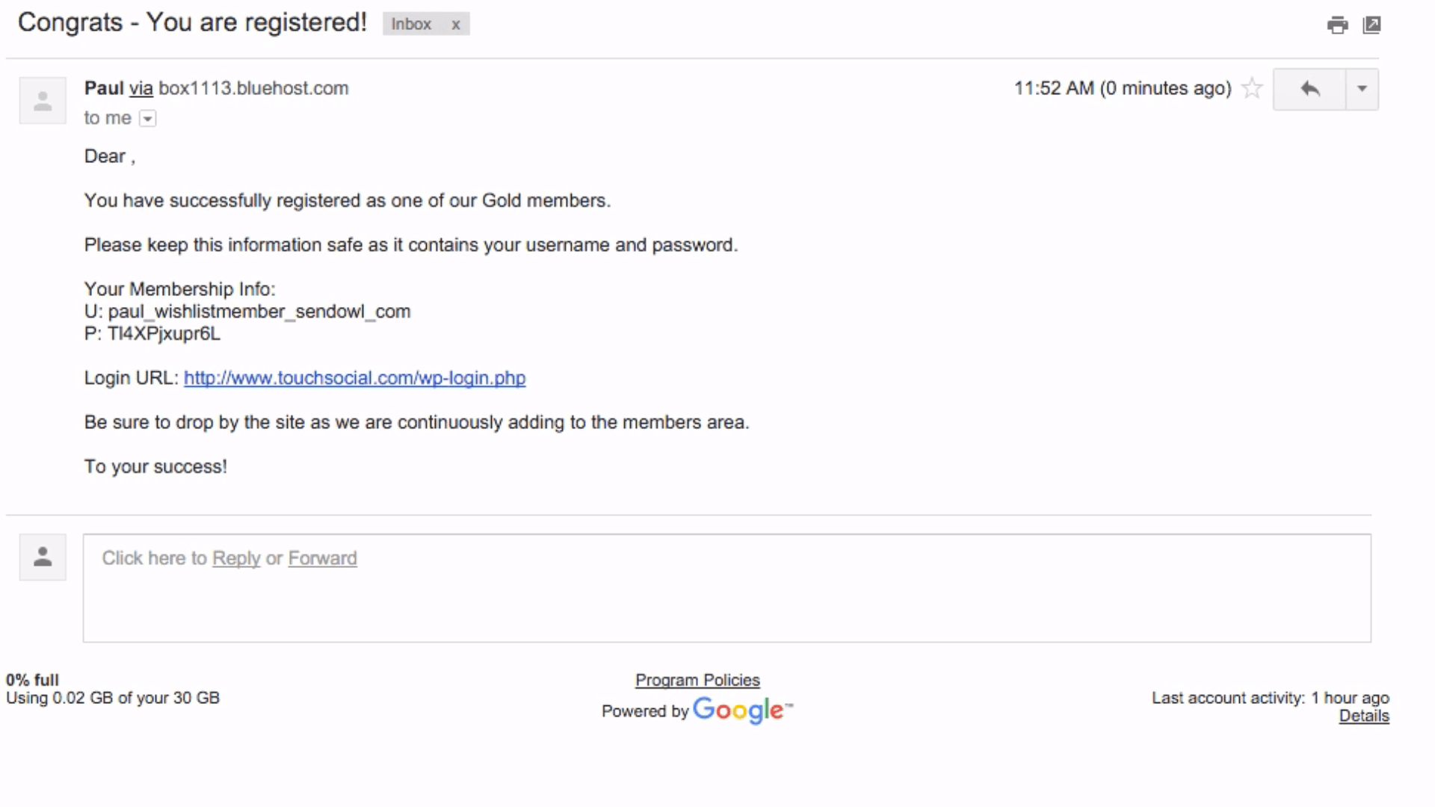Expand recipient details next to "to me"
This screenshot has width=1435, height=807.
[x=148, y=119]
